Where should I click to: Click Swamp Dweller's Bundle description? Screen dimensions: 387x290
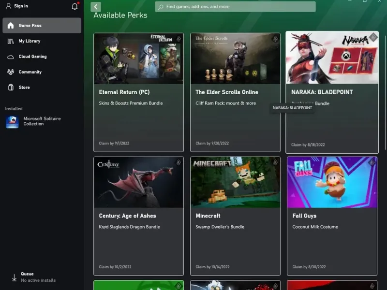(220, 227)
